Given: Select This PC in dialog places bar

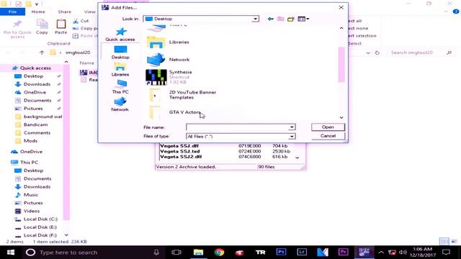Looking at the screenshot, I should coord(120,87).
